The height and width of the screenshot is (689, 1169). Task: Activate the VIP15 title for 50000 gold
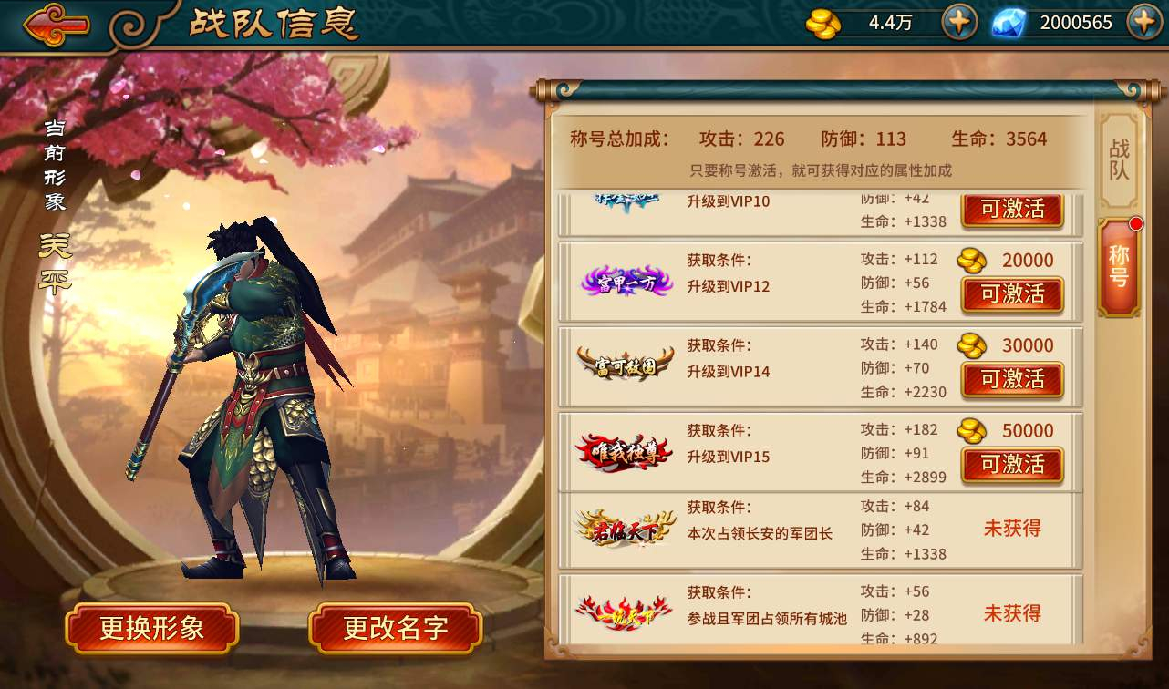[x=1012, y=465]
